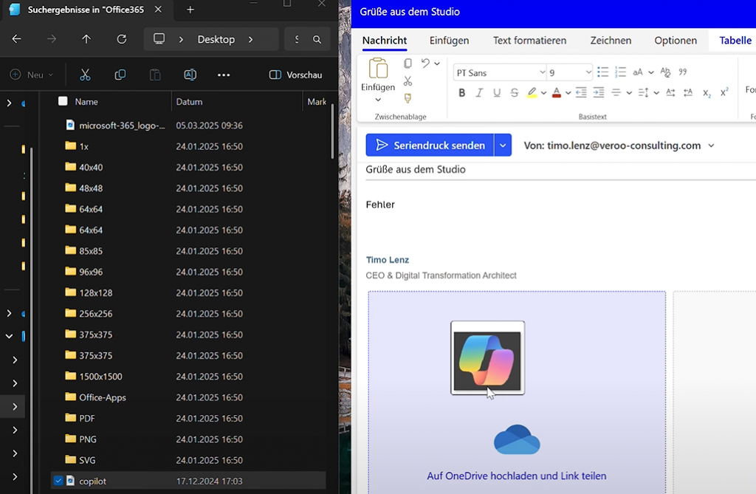Click the Undo icon in the ribbon

click(425, 63)
